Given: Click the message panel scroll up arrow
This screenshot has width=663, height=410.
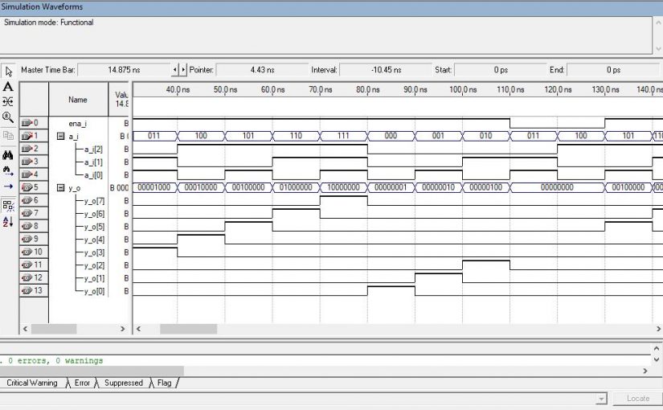Looking at the screenshot, I should coord(657,349).
